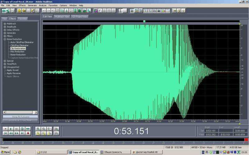Expand the Amplitude effects category
Image resolution: width=249 pixels, height=155 pixels.
click(5, 27)
